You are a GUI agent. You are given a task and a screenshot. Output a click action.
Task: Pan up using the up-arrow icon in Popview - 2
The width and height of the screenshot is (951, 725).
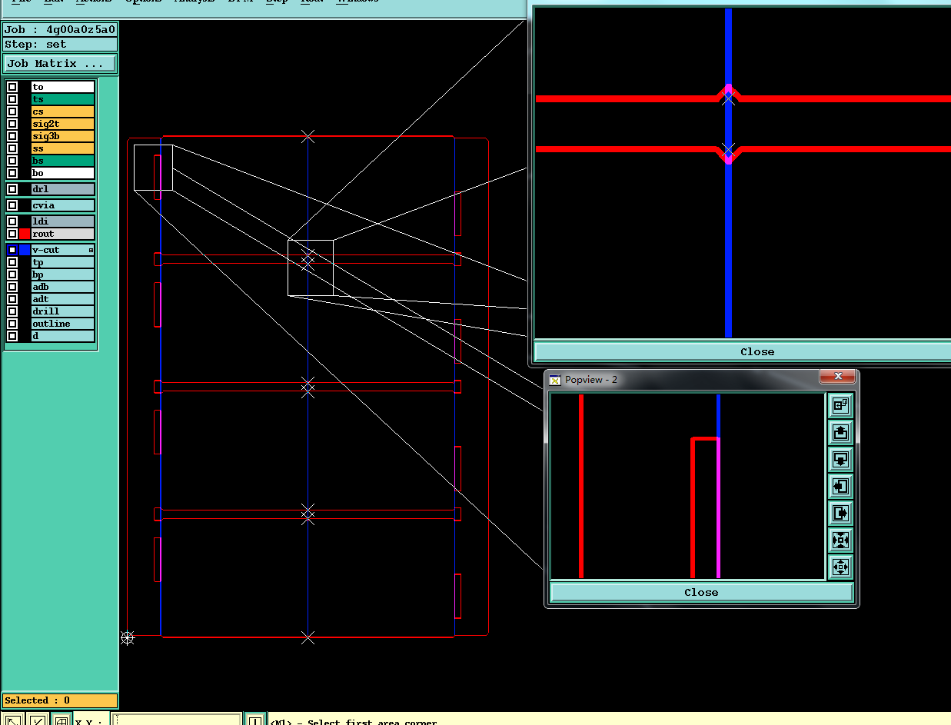pyautogui.click(x=840, y=432)
